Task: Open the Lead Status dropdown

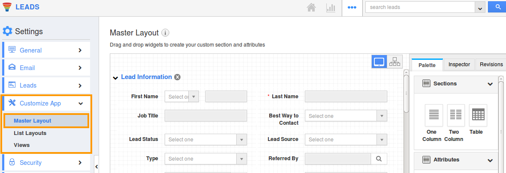Action: [205, 140]
